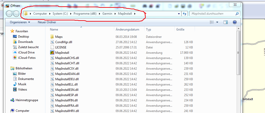Open iCloud Drive in Favoriten
265x113 pixels.
click(x=26, y=52)
